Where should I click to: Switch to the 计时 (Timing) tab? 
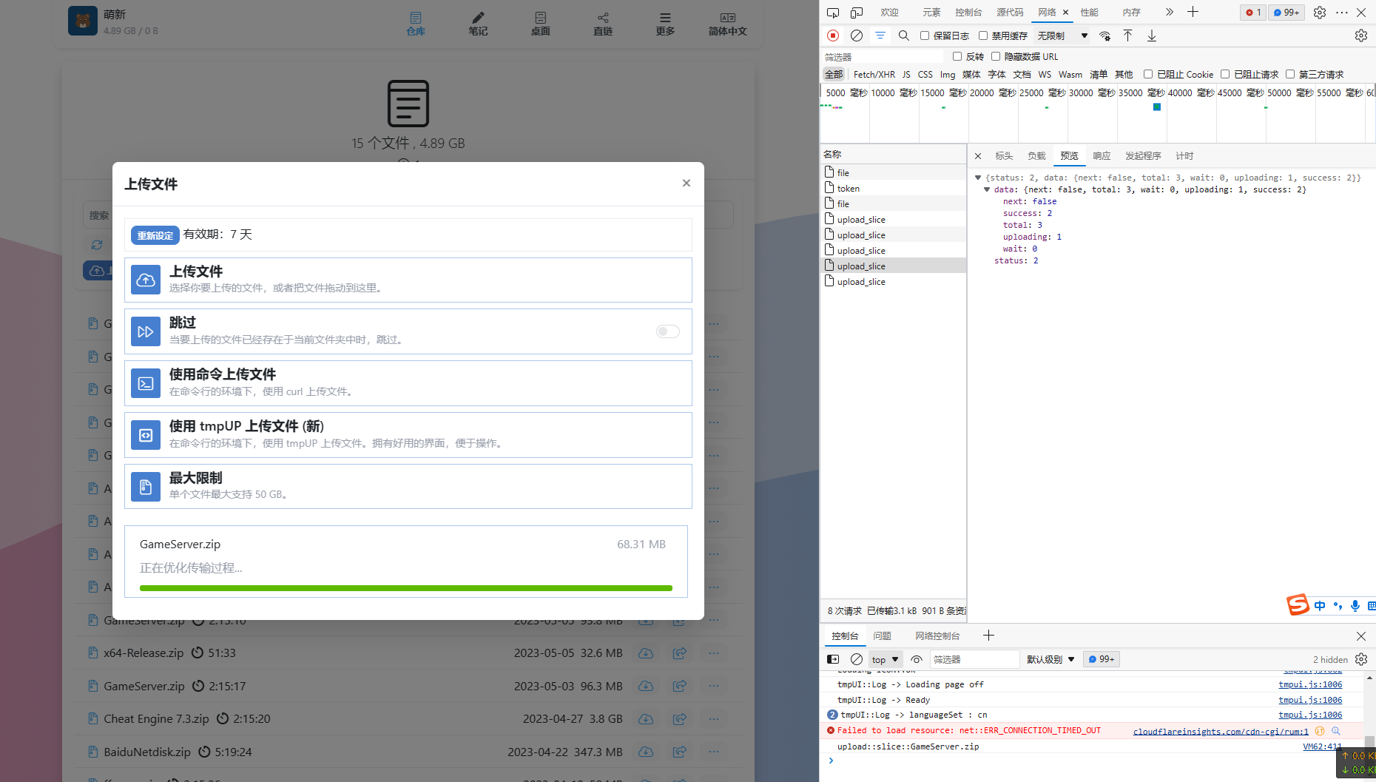click(1184, 156)
